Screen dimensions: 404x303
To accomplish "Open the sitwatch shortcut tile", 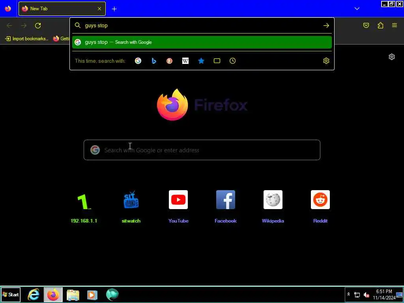I will (x=131, y=207).
